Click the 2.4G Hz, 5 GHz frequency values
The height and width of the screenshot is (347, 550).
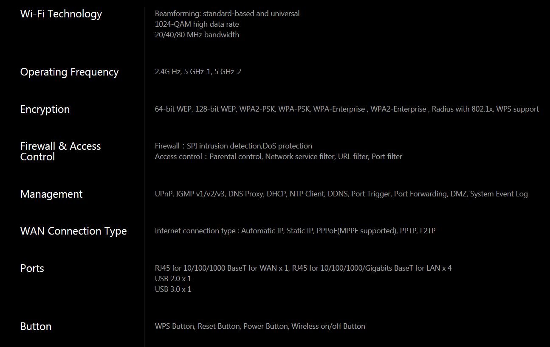(x=198, y=72)
